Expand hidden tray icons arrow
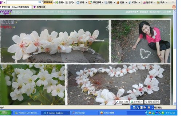The image size is (182, 136). [x=146, y=113]
